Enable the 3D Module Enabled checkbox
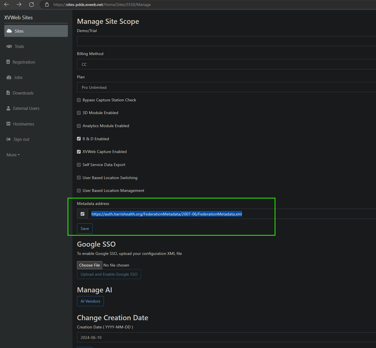The height and width of the screenshot is (348, 376). 79,113
